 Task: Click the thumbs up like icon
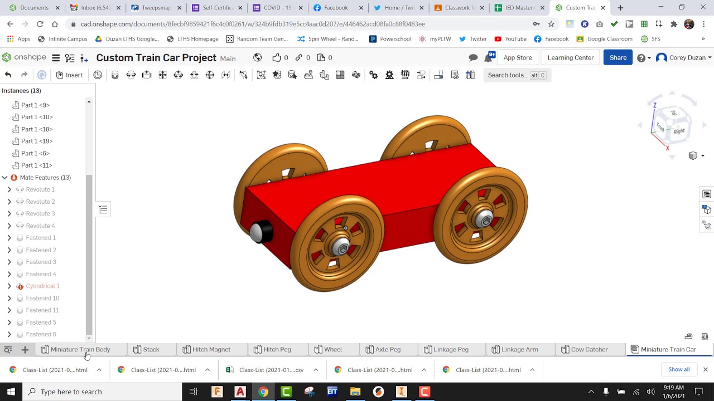[277, 57]
